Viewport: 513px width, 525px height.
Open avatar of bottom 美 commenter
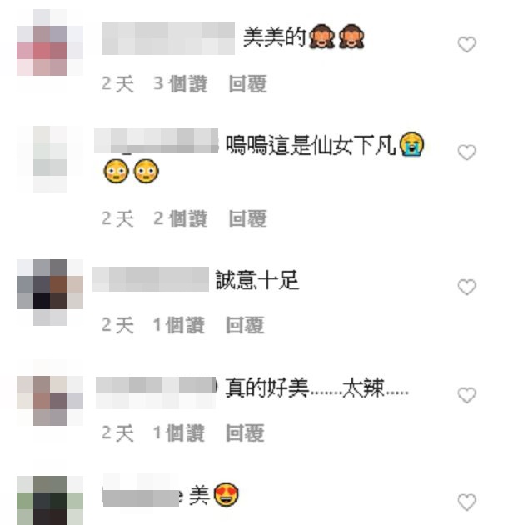50,500
